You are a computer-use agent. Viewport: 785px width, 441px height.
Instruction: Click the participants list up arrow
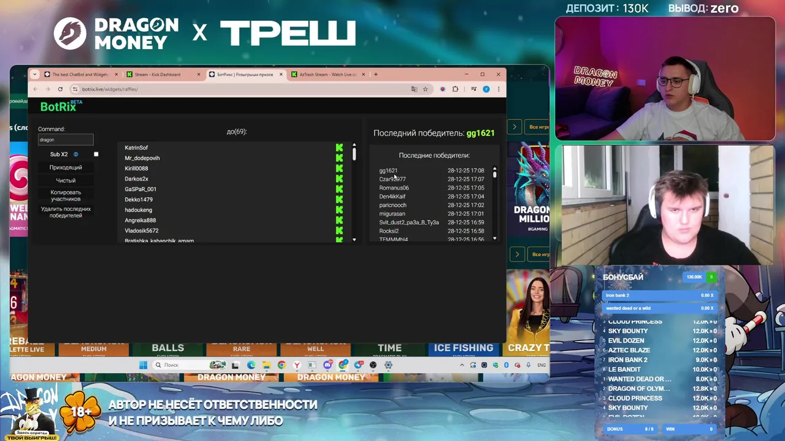(x=354, y=146)
